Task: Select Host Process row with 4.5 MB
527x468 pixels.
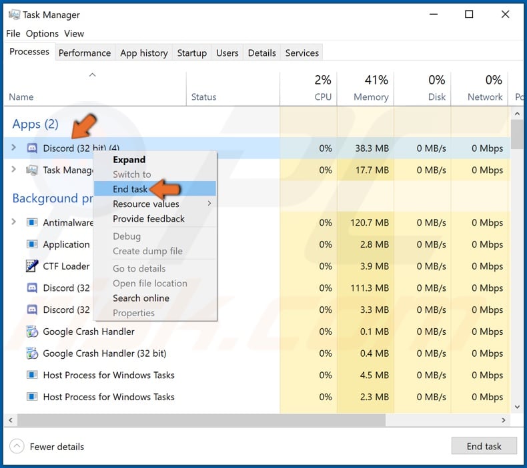Action: pyautogui.click(x=257, y=375)
